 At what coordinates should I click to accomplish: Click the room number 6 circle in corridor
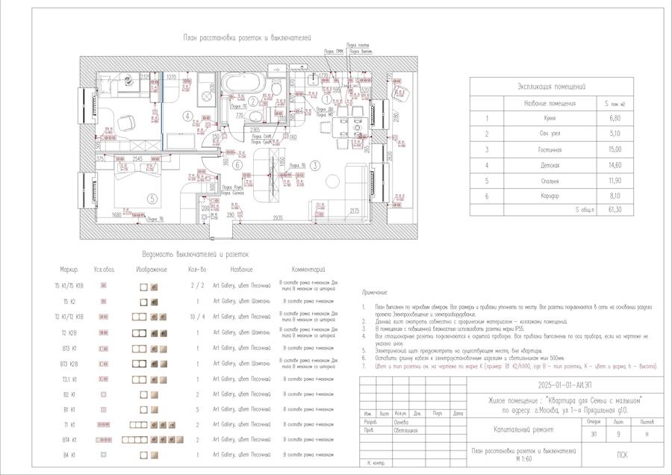(237, 164)
